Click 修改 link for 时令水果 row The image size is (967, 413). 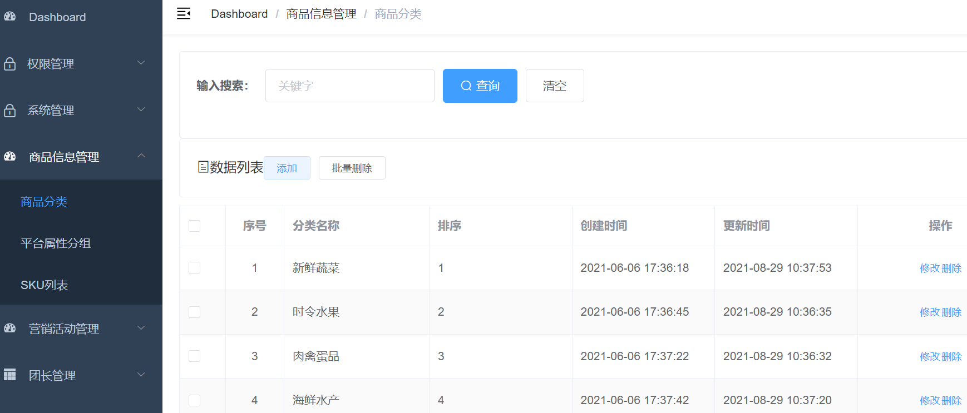click(929, 312)
